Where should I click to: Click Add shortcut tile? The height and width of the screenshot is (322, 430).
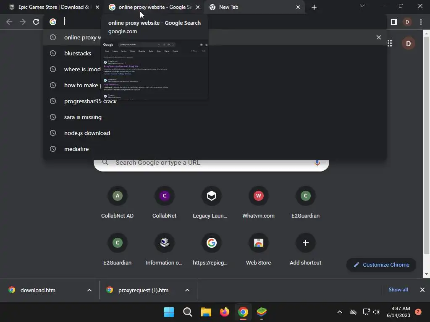306,249
